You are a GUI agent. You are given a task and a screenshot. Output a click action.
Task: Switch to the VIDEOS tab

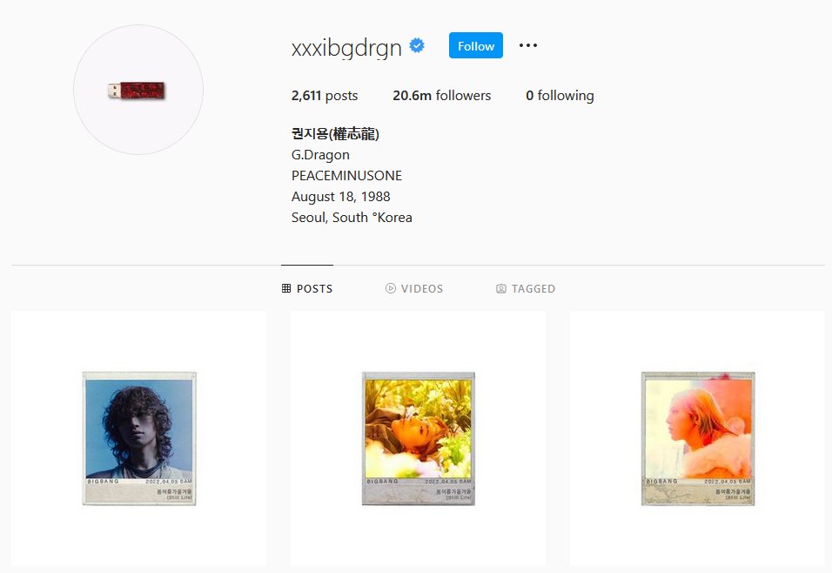click(414, 288)
